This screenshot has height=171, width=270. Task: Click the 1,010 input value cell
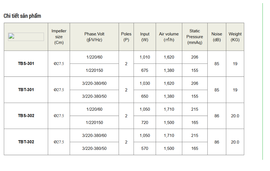pyautogui.click(x=145, y=57)
